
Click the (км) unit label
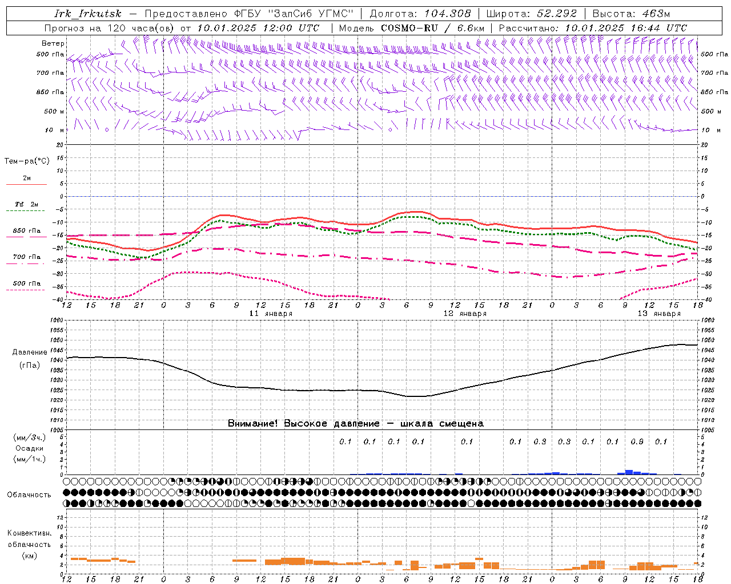(29, 555)
